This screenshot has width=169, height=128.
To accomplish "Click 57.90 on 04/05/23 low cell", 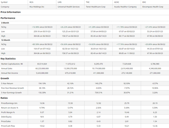I will click(x=98, y=31).
